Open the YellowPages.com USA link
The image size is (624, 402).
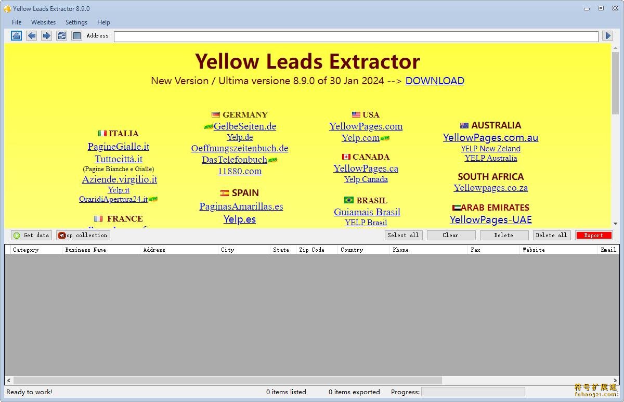point(366,126)
